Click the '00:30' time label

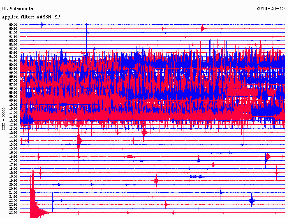13,29
